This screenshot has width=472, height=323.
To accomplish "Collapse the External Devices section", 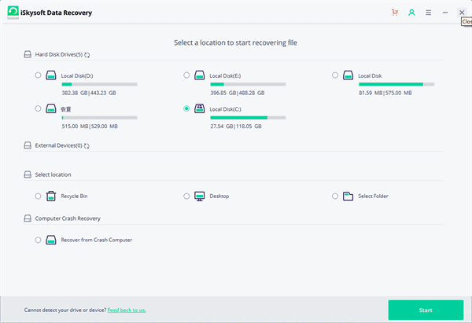I will [x=28, y=145].
